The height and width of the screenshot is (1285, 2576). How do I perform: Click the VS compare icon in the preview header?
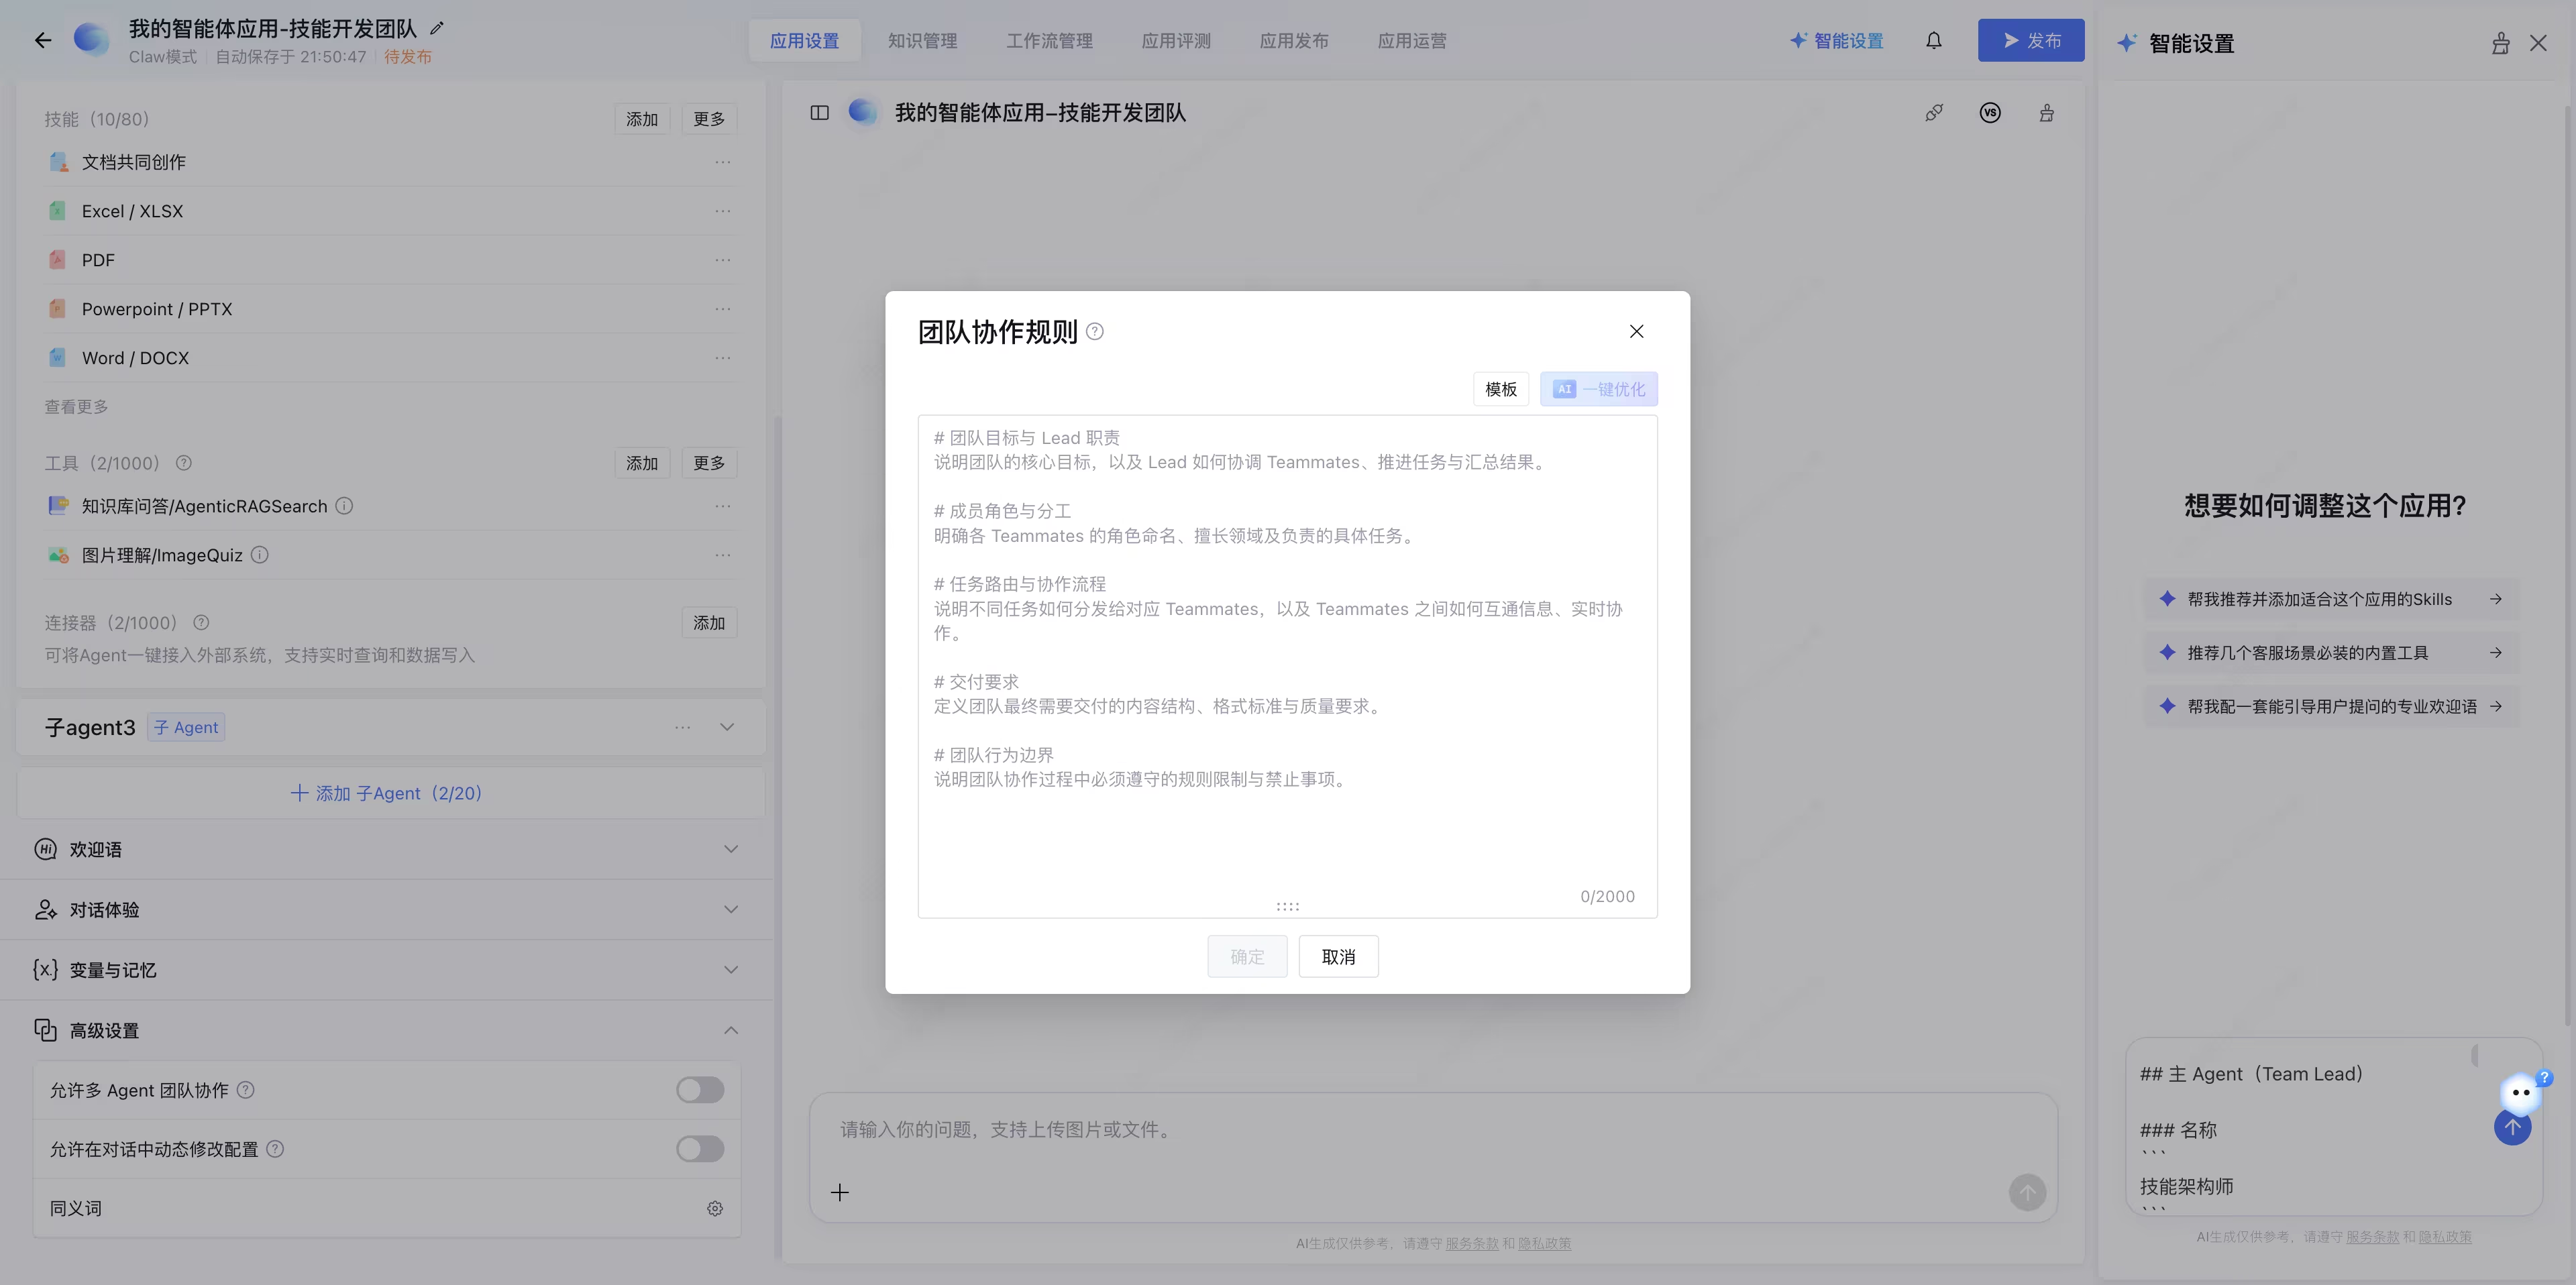pos(1990,113)
